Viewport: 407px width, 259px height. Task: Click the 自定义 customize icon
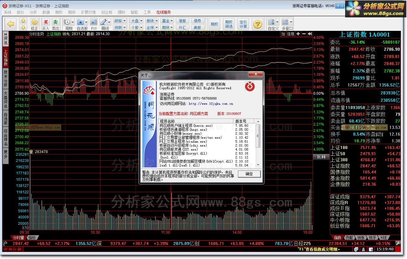click(x=271, y=22)
